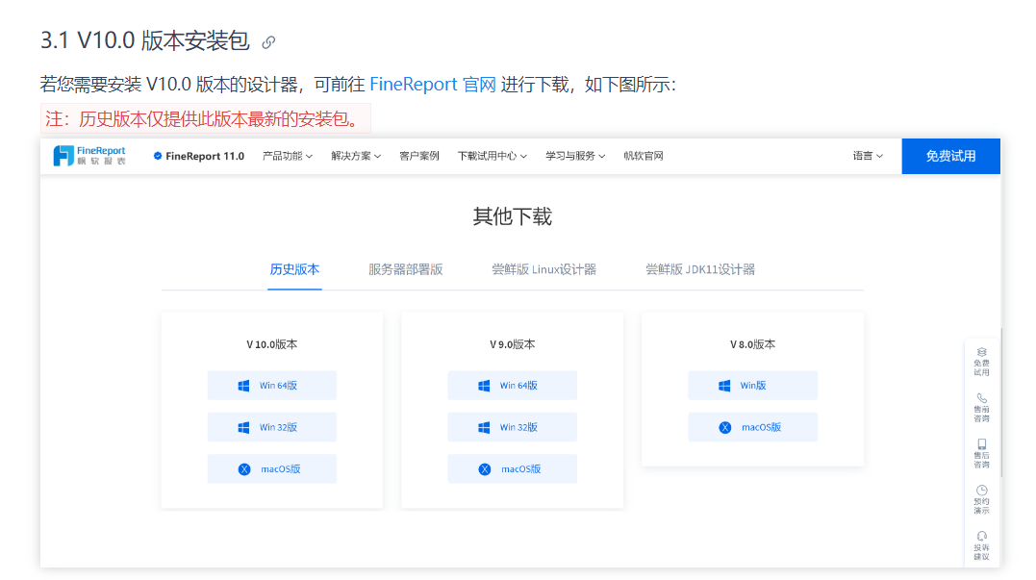Download V 10.0 macOS版 installer
This screenshot has height=580, width=1036.
tap(271, 469)
